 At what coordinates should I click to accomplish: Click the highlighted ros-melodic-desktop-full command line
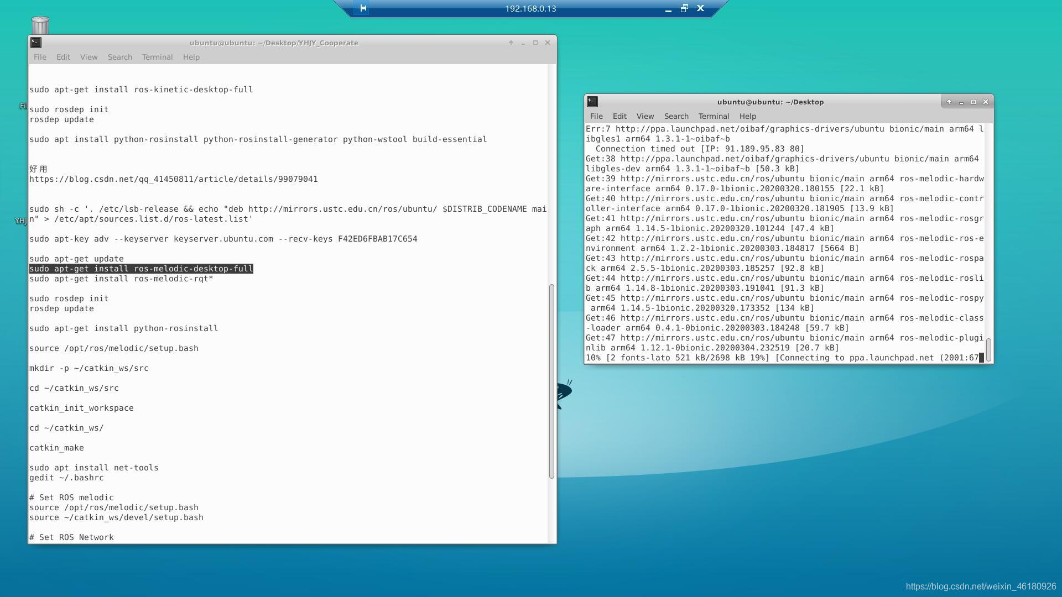pos(141,269)
